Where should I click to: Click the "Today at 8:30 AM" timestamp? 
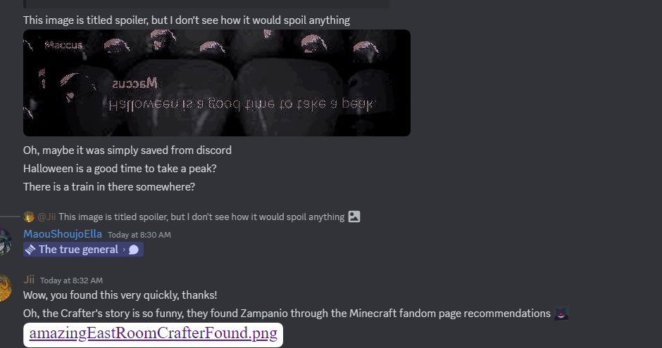139,235
